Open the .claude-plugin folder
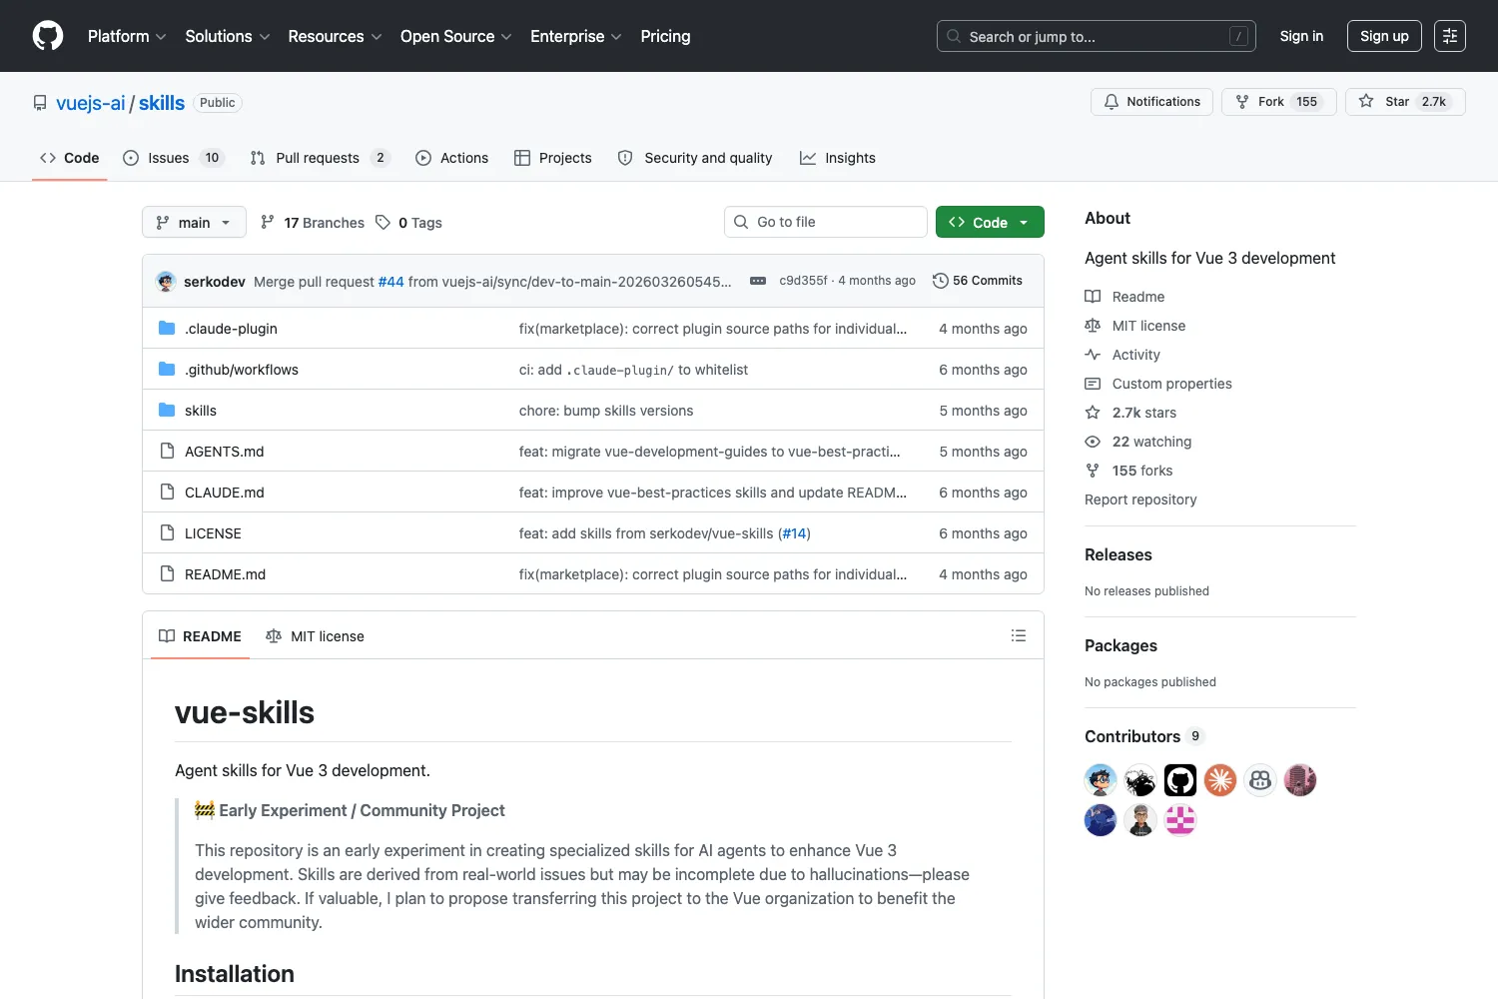1498x999 pixels. click(231, 329)
